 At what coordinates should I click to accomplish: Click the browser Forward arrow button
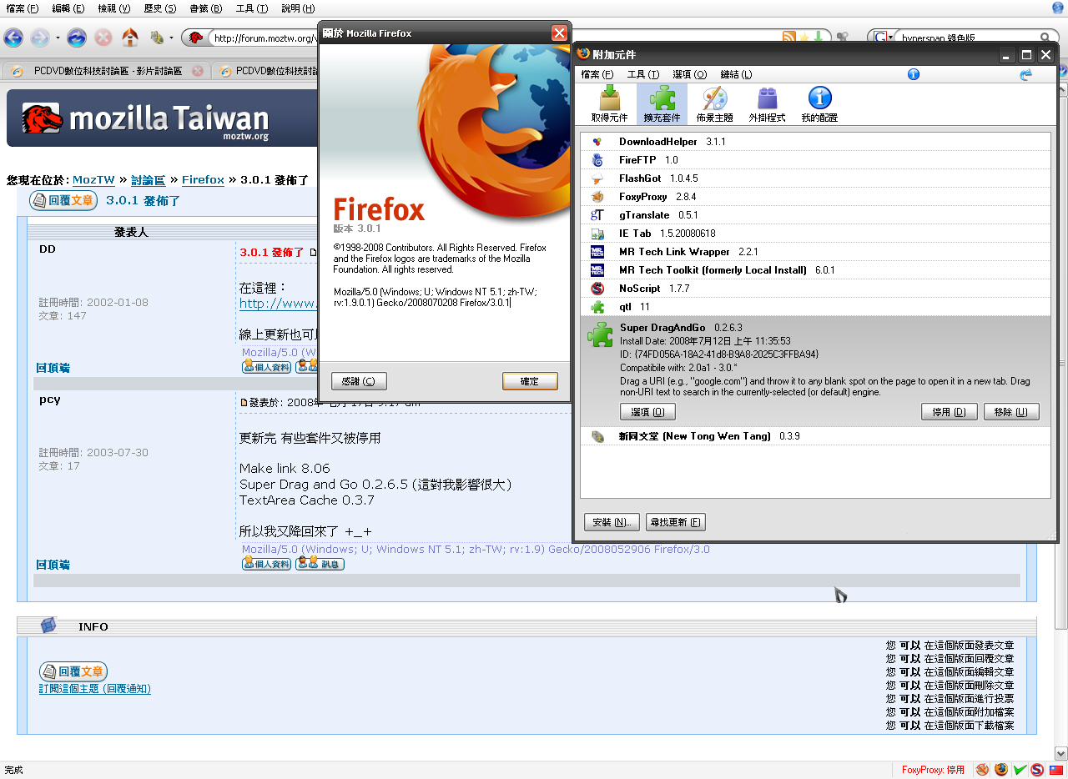[x=39, y=38]
